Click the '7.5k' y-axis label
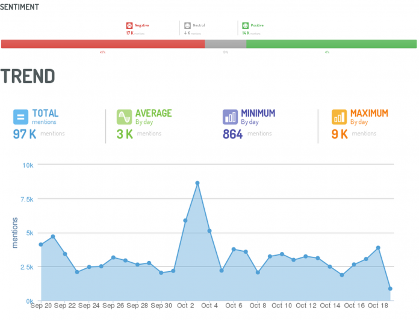The height and width of the screenshot is (320, 419). click(27, 199)
